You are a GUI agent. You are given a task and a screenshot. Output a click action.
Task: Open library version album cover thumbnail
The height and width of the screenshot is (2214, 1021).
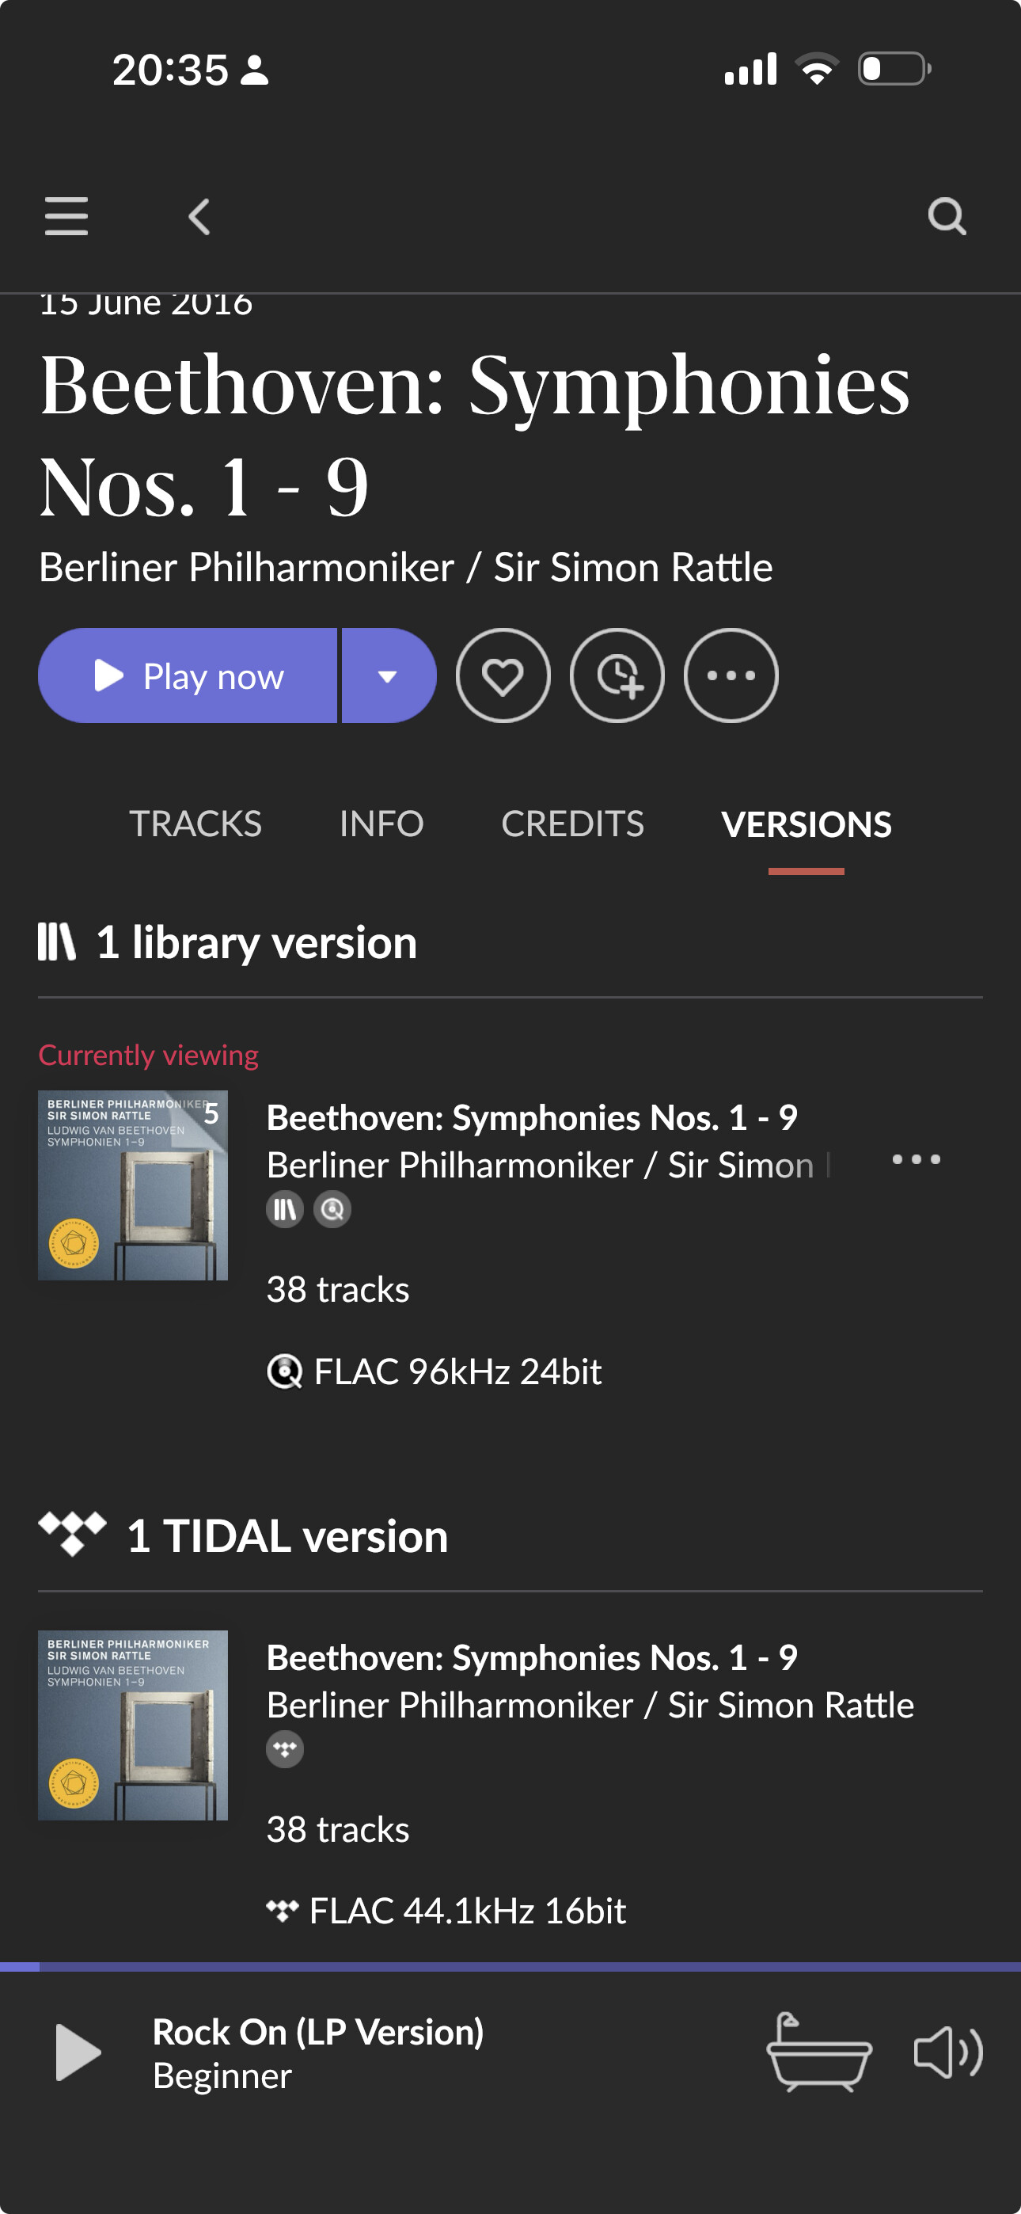[132, 1185]
